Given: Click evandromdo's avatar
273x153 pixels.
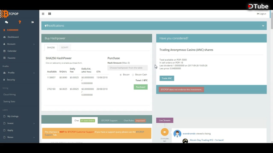Looking at the screenshot, I should (x=177, y=134).
